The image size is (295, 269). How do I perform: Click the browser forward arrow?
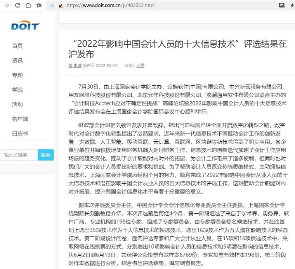tap(7, 5)
